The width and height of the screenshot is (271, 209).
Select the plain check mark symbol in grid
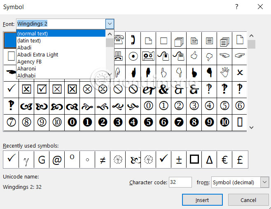click(x=11, y=89)
